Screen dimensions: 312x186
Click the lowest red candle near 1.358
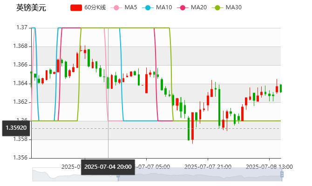point(192,126)
